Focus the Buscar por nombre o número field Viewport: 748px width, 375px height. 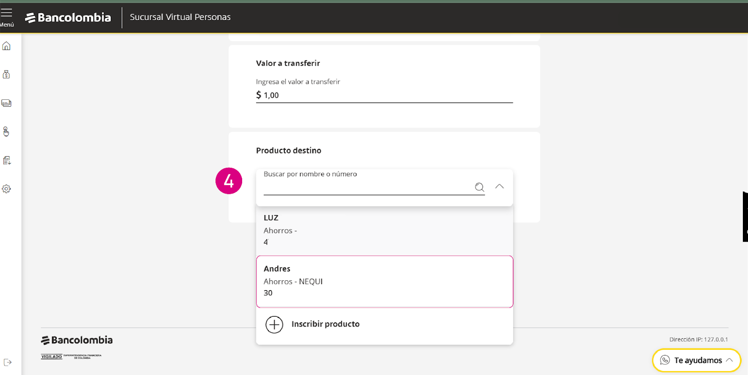[x=367, y=187]
